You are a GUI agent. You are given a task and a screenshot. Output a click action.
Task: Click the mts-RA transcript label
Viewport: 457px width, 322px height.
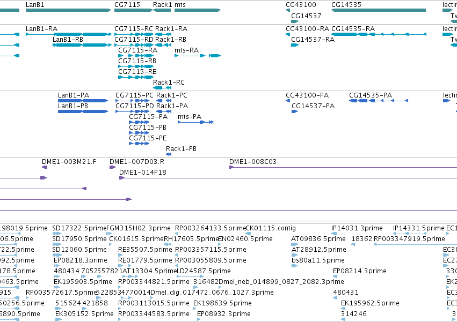186,50
